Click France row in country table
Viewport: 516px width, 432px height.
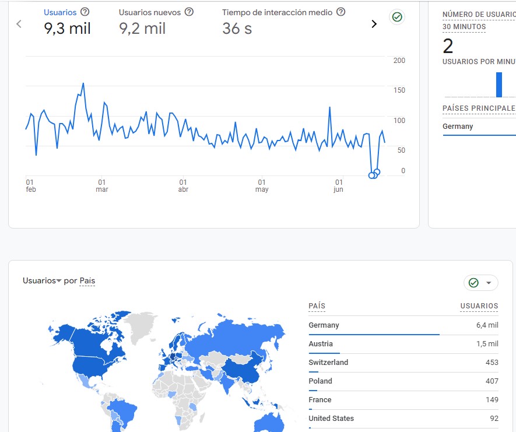[x=403, y=400]
